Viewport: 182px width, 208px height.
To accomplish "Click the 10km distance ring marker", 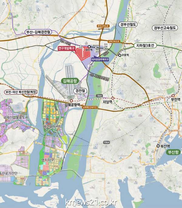I will coord(106,142).
